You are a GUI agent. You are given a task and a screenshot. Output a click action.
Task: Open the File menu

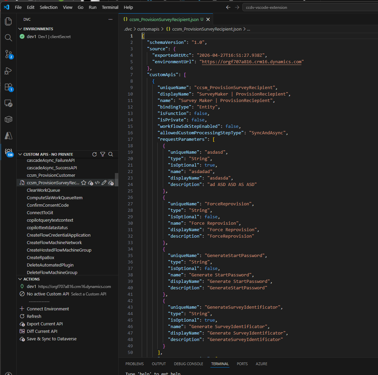pos(18,7)
